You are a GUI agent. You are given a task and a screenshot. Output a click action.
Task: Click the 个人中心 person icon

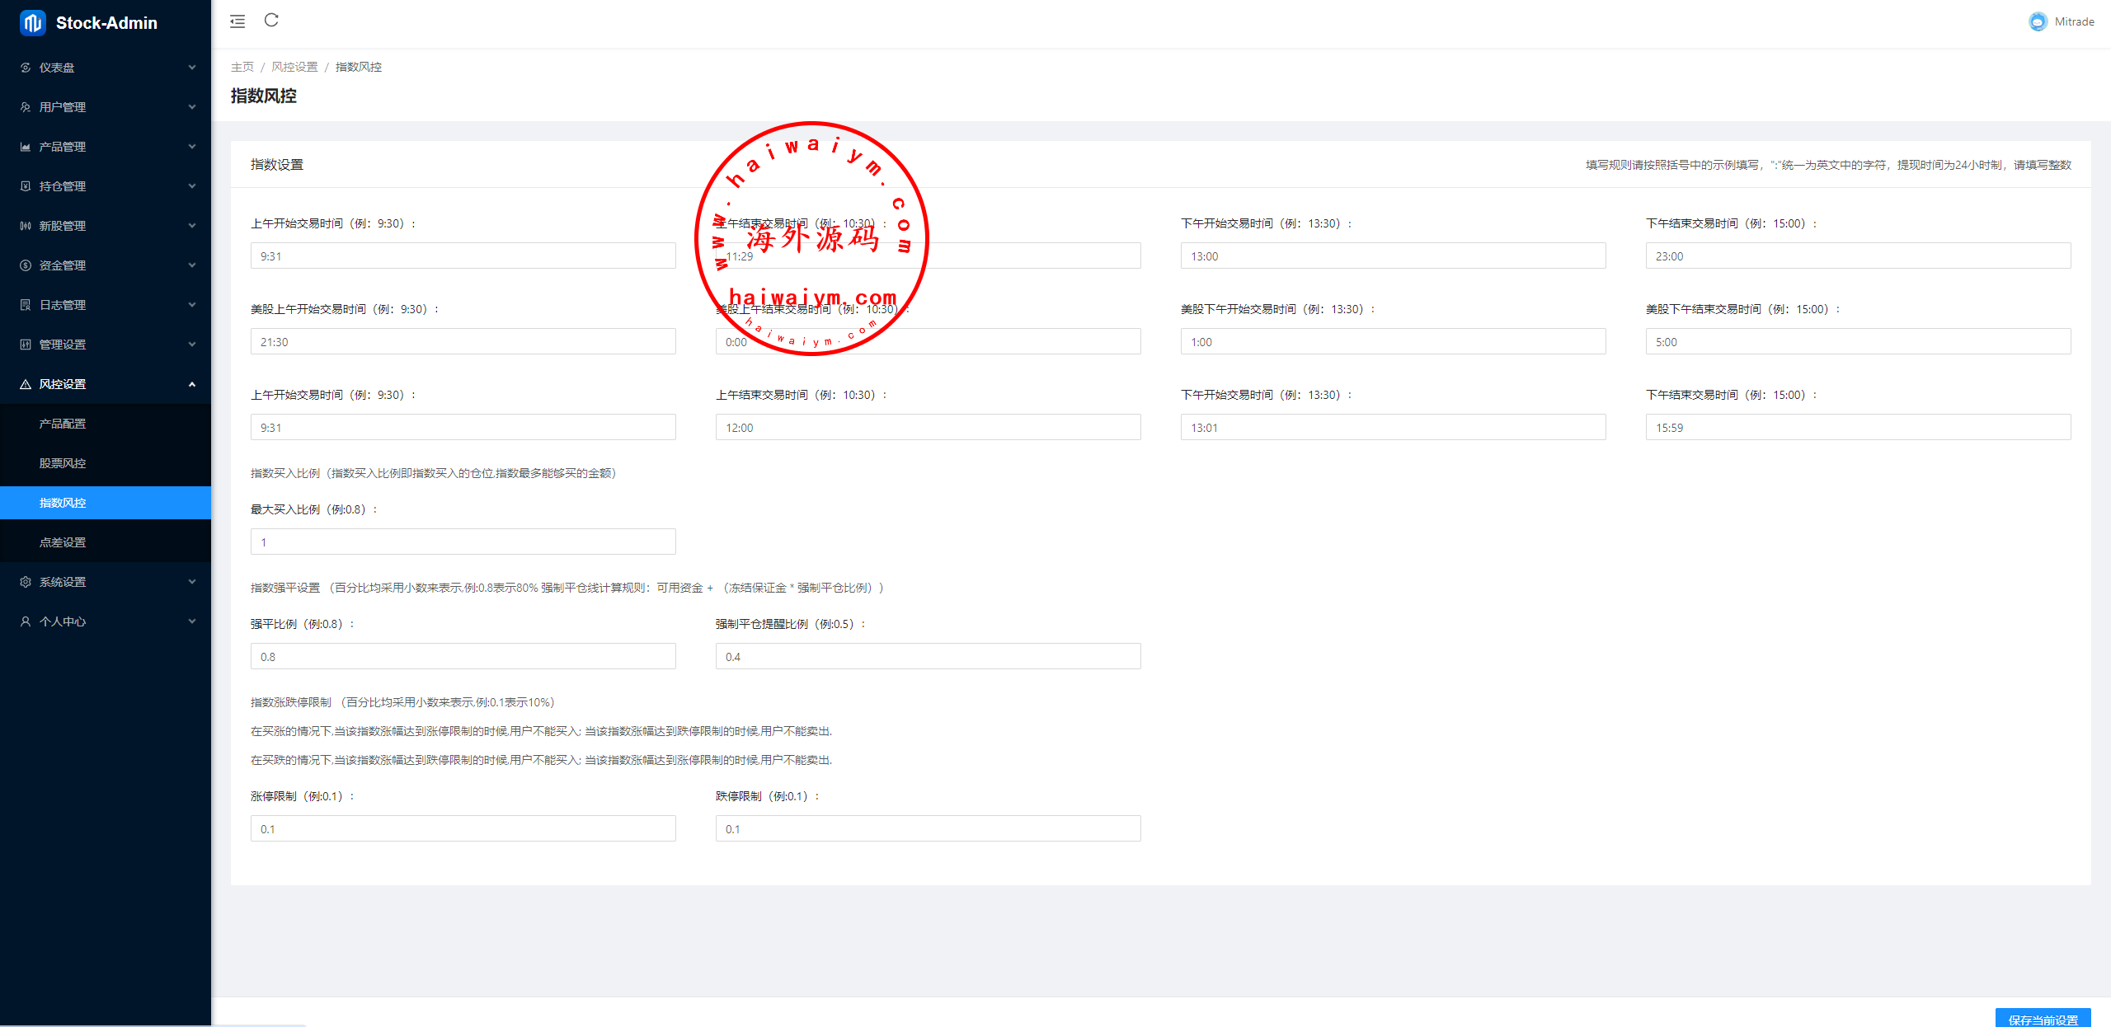click(x=26, y=621)
